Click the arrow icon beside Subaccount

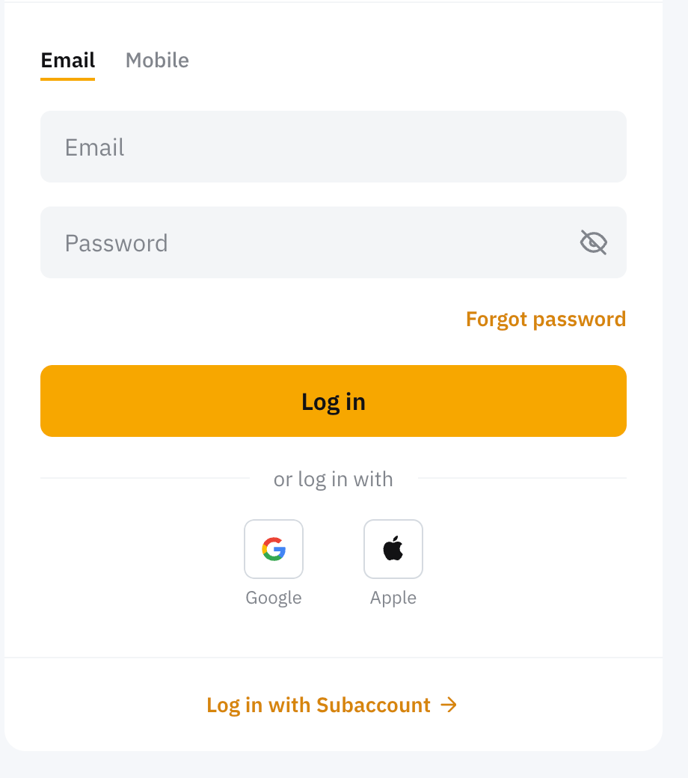449,705
